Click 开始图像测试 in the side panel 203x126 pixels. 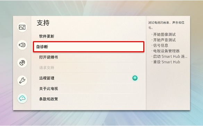[164, 35]
